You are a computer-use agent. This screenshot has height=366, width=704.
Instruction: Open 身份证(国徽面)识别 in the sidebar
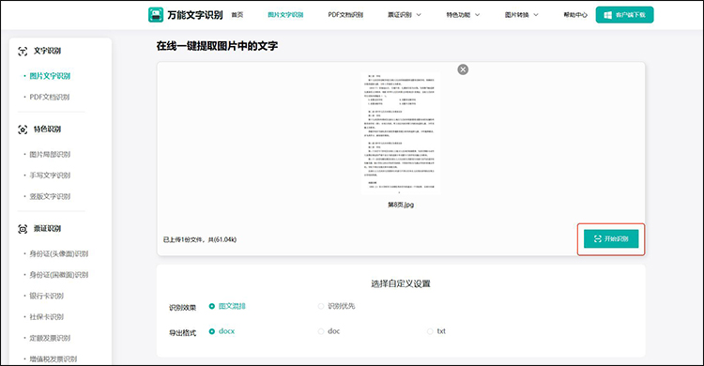coord(59,275)
